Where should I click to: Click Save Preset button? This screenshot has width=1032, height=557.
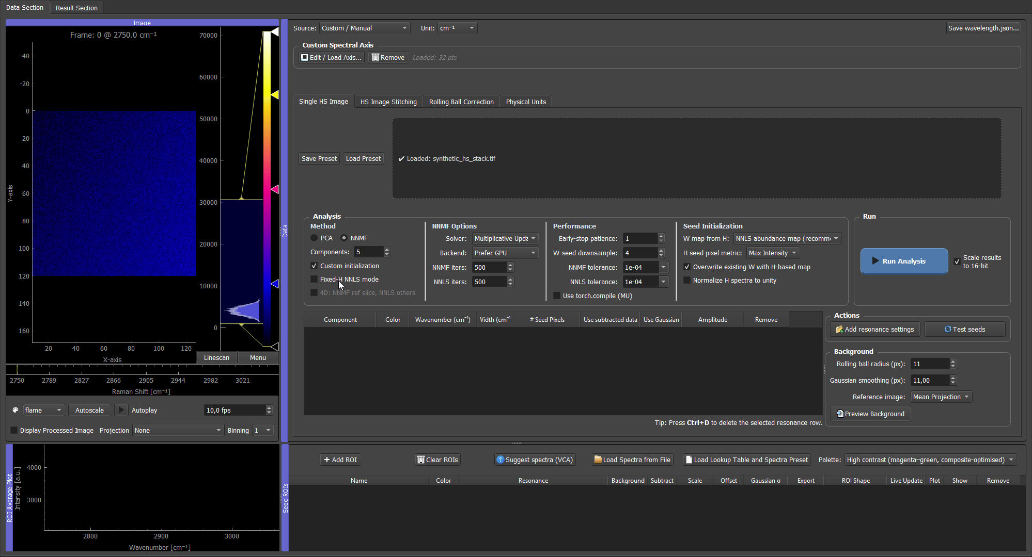[319, 158]
